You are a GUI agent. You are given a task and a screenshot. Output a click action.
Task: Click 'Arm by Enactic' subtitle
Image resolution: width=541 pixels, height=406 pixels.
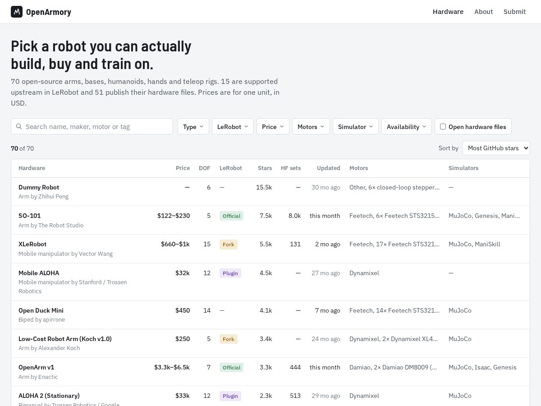(x=38, y=377)
